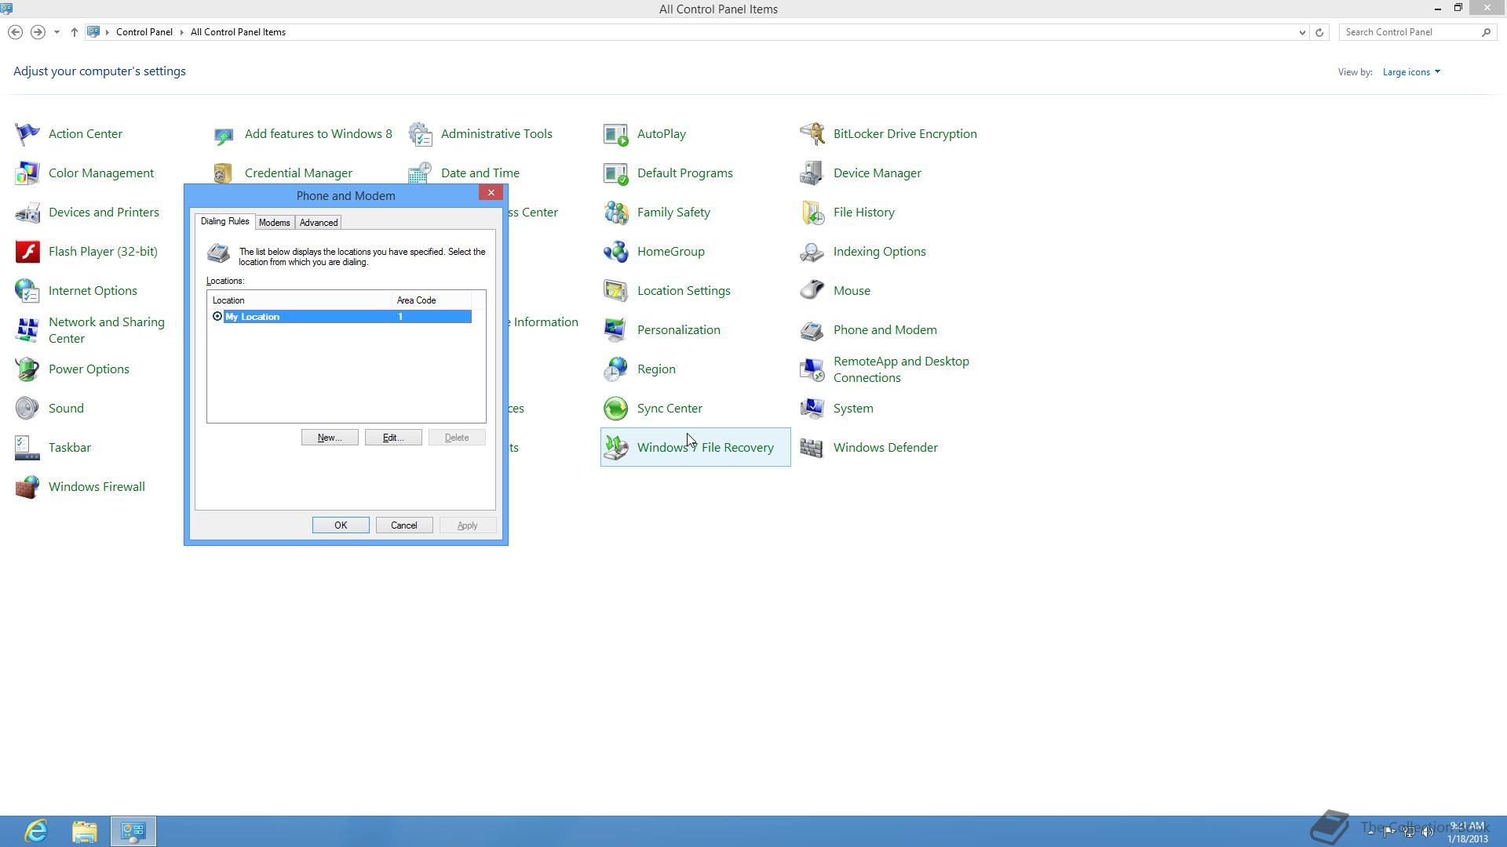This screenshot has width=1507, height=847.
Task: Expand the breadcrumb arrow after Control Panel
Action: click(x=181, y=32)
